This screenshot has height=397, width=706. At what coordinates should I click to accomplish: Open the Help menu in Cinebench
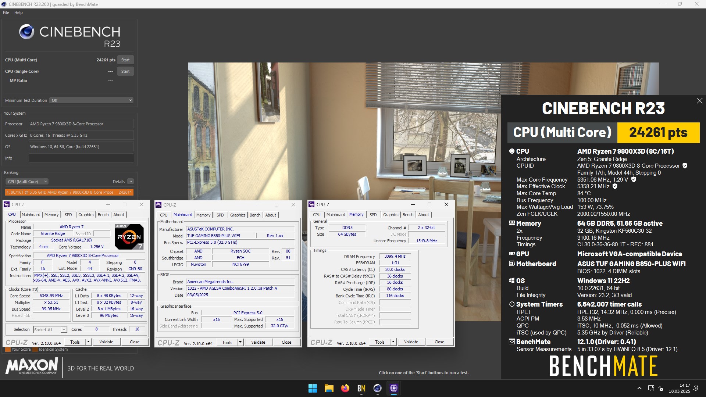pyautogui.click(x=18, y=12)
